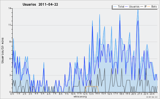Click the y-axis label 'Usuarios/10 mins'
This screenshot has width=160, height=99.
2,50
